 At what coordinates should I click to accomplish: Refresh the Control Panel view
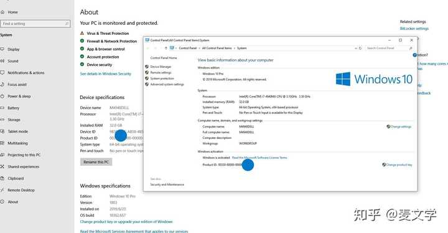[x=360, y=48]
